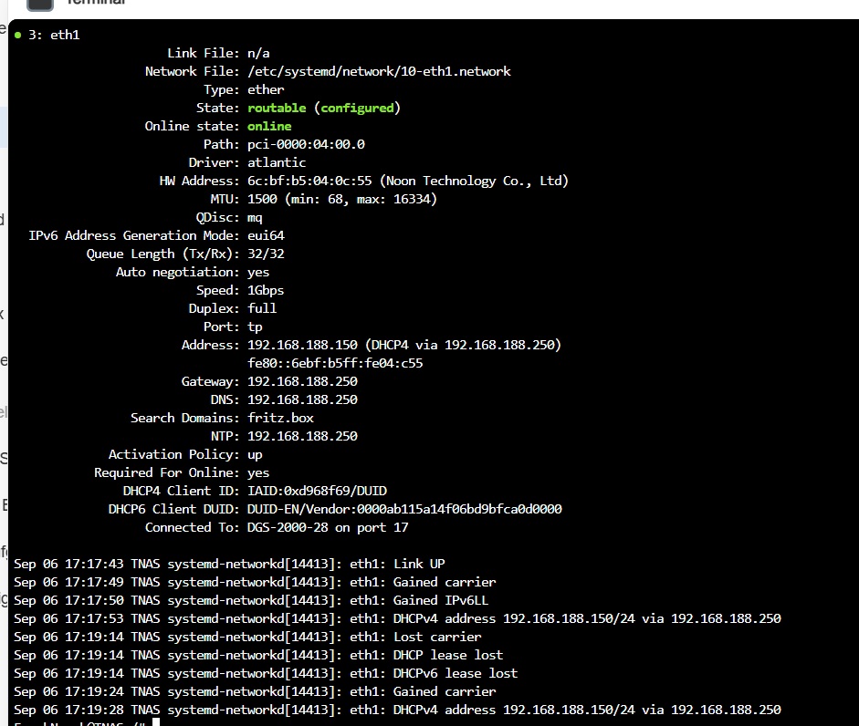Click the last DHCPv4 address log line
Image resolution: width=859 pixels, height=726 pixels.
pos(397,710)
